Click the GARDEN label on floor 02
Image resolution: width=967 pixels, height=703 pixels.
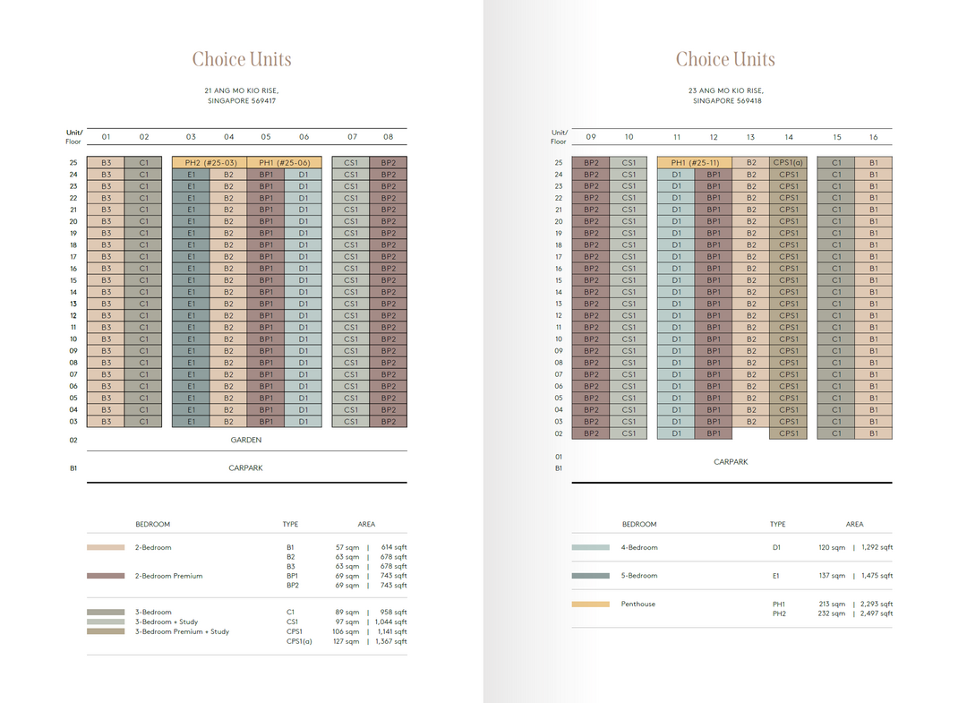[246, 440]
